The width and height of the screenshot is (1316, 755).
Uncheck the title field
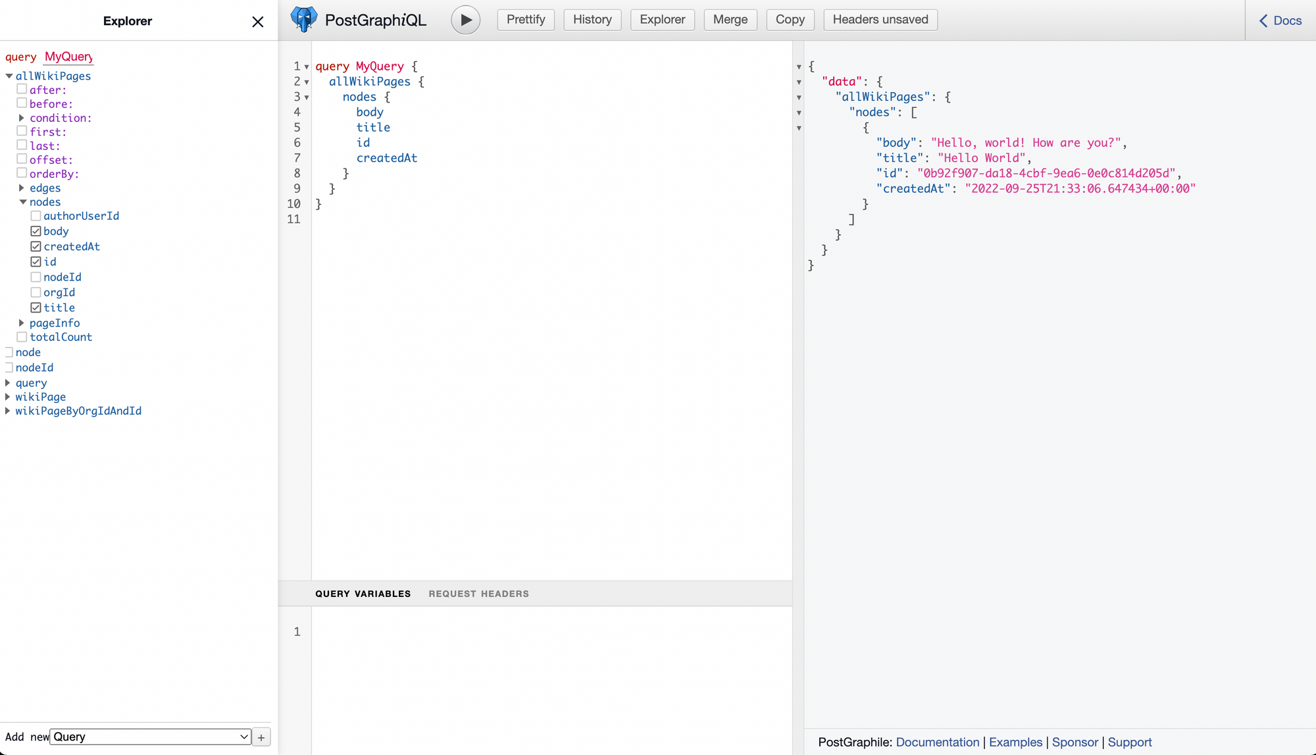coord(36,307)
